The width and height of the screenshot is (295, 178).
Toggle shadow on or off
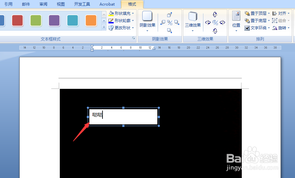pyautogui.click(x=170, y=23)
